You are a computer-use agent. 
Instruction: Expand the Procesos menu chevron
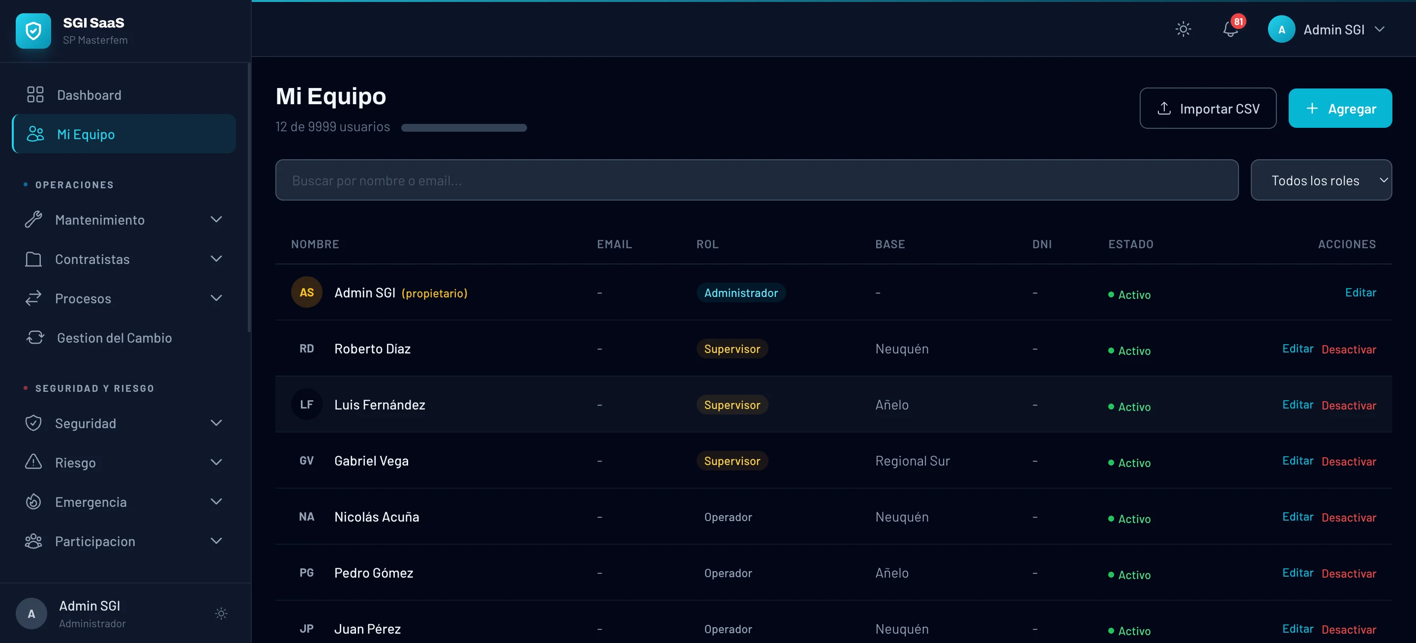216,298
